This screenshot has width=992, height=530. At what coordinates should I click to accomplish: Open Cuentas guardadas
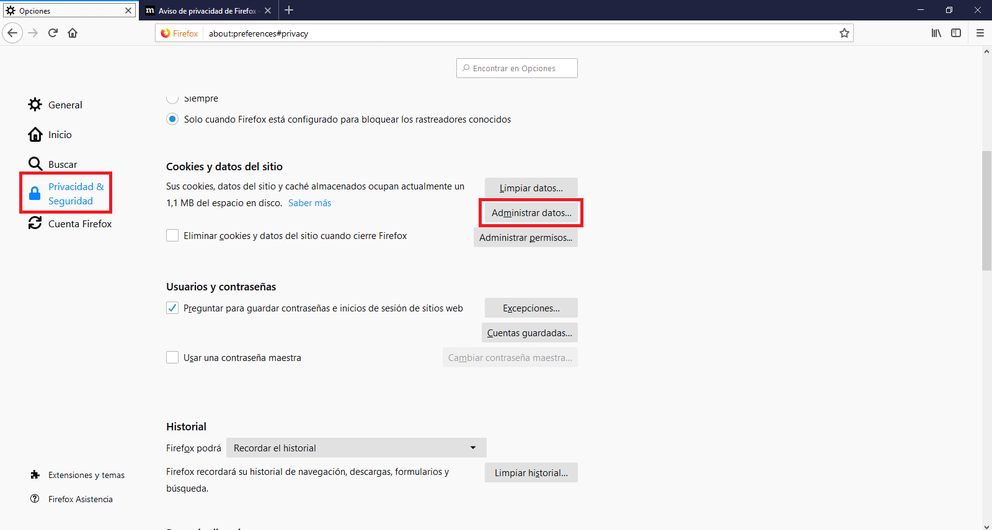click(x=529, y=332)
